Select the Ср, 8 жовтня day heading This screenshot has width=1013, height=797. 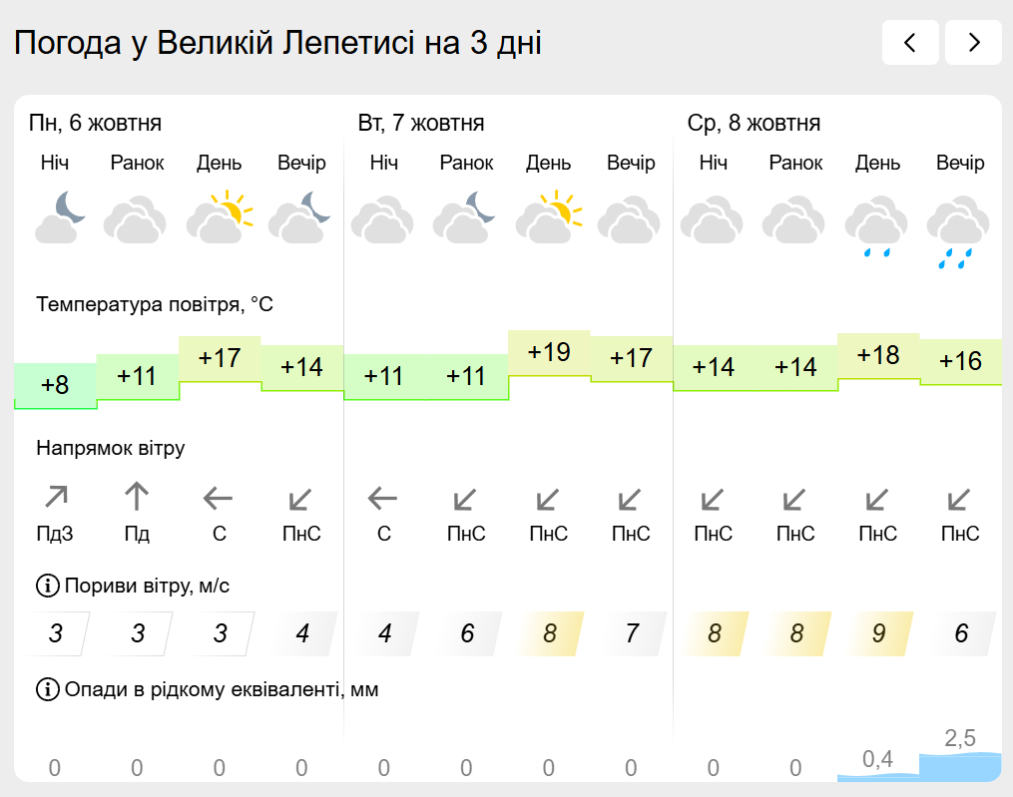click(x=754, y=124)
